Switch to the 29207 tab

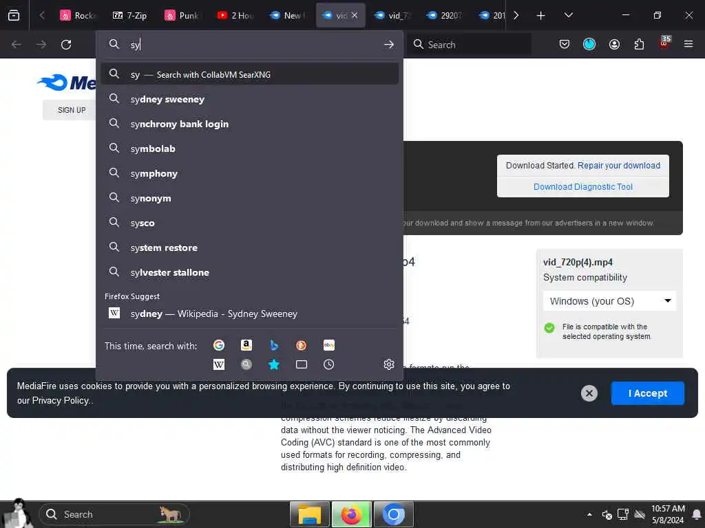[444, 16]
